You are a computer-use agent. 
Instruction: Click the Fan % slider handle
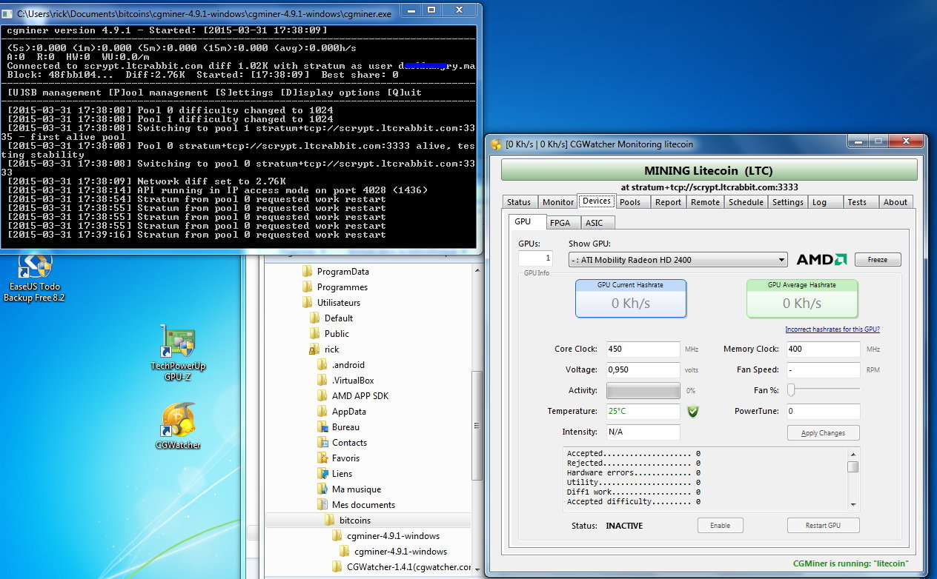point(791,389)
